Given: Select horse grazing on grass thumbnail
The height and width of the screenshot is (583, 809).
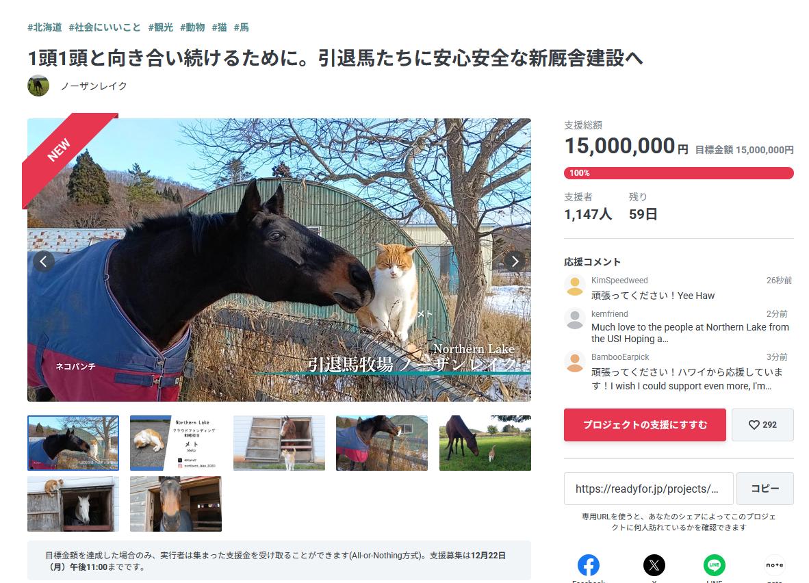Looking at the screenshot, I should 485,443.
